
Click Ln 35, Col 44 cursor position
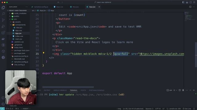[133, 109]
